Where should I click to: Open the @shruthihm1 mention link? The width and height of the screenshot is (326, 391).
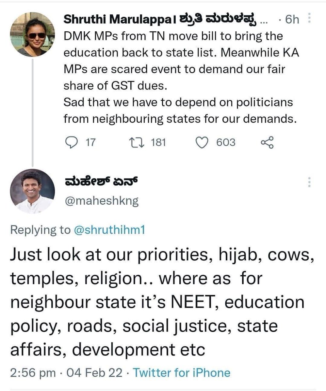point(109,230)
